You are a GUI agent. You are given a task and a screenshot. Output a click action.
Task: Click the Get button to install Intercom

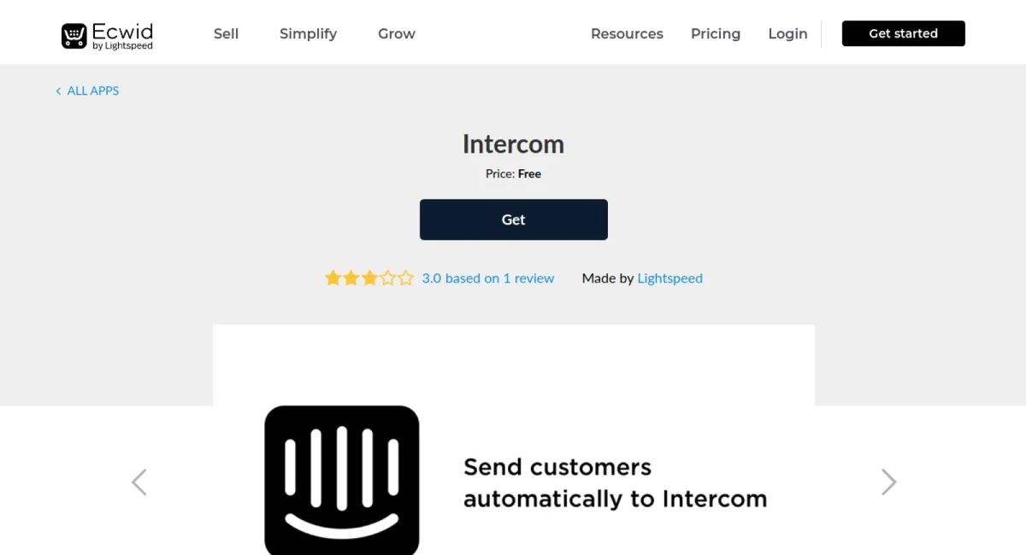(x=513, y=219)
